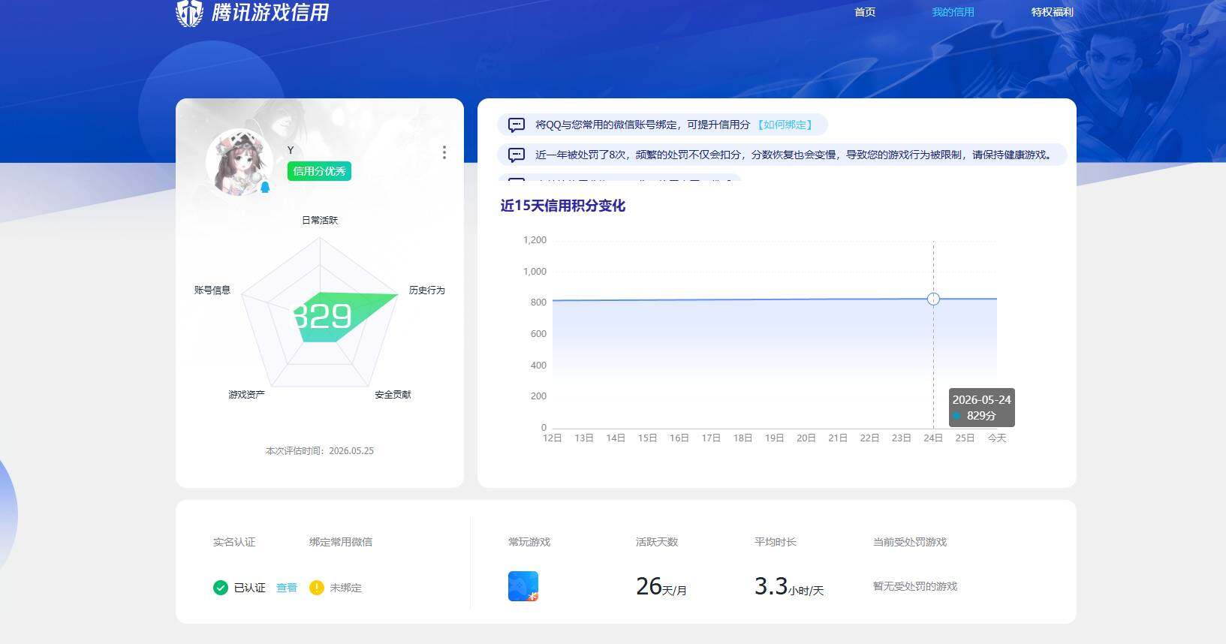Viewport: 1226px width, 644px height.
Task: Click the 18日 label on chart axis
Action: pos(743,438)
